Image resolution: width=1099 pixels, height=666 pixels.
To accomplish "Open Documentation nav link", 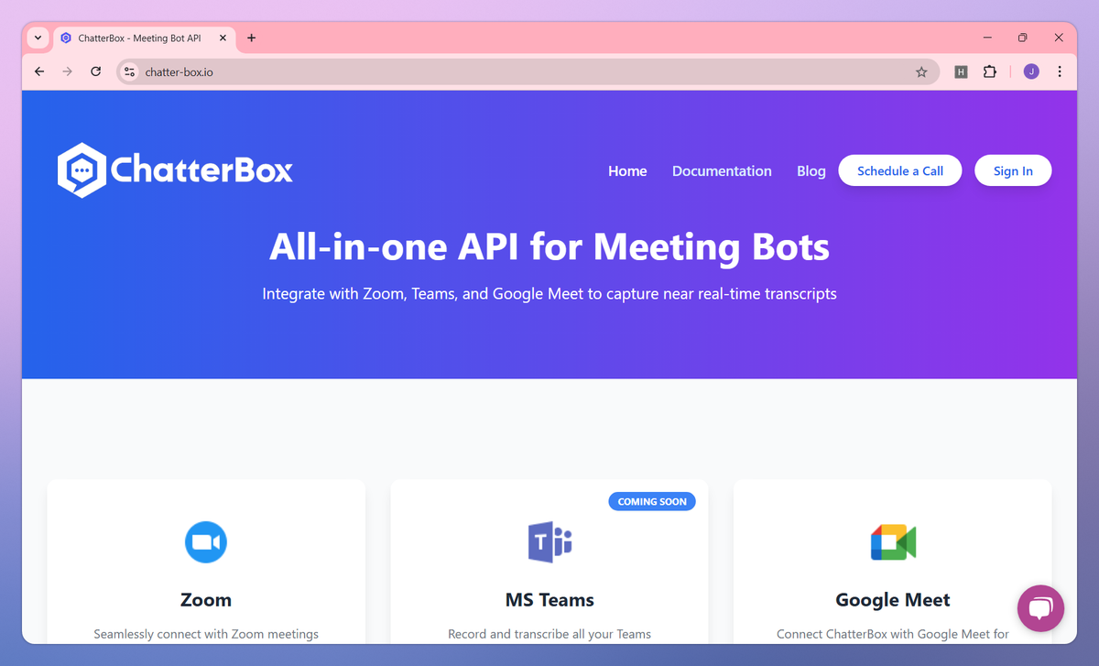I will (x=722, y=171).
